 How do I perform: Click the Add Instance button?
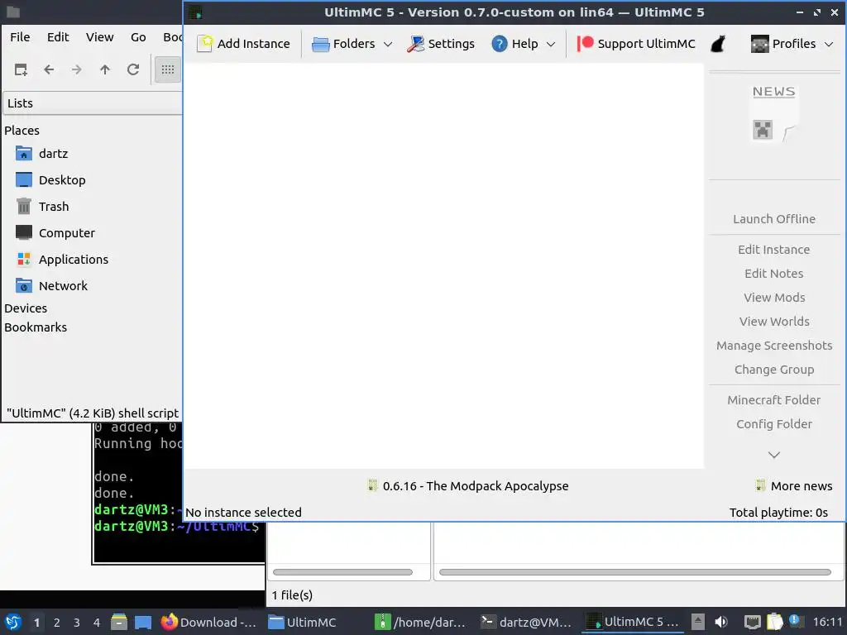pos(244,44)
